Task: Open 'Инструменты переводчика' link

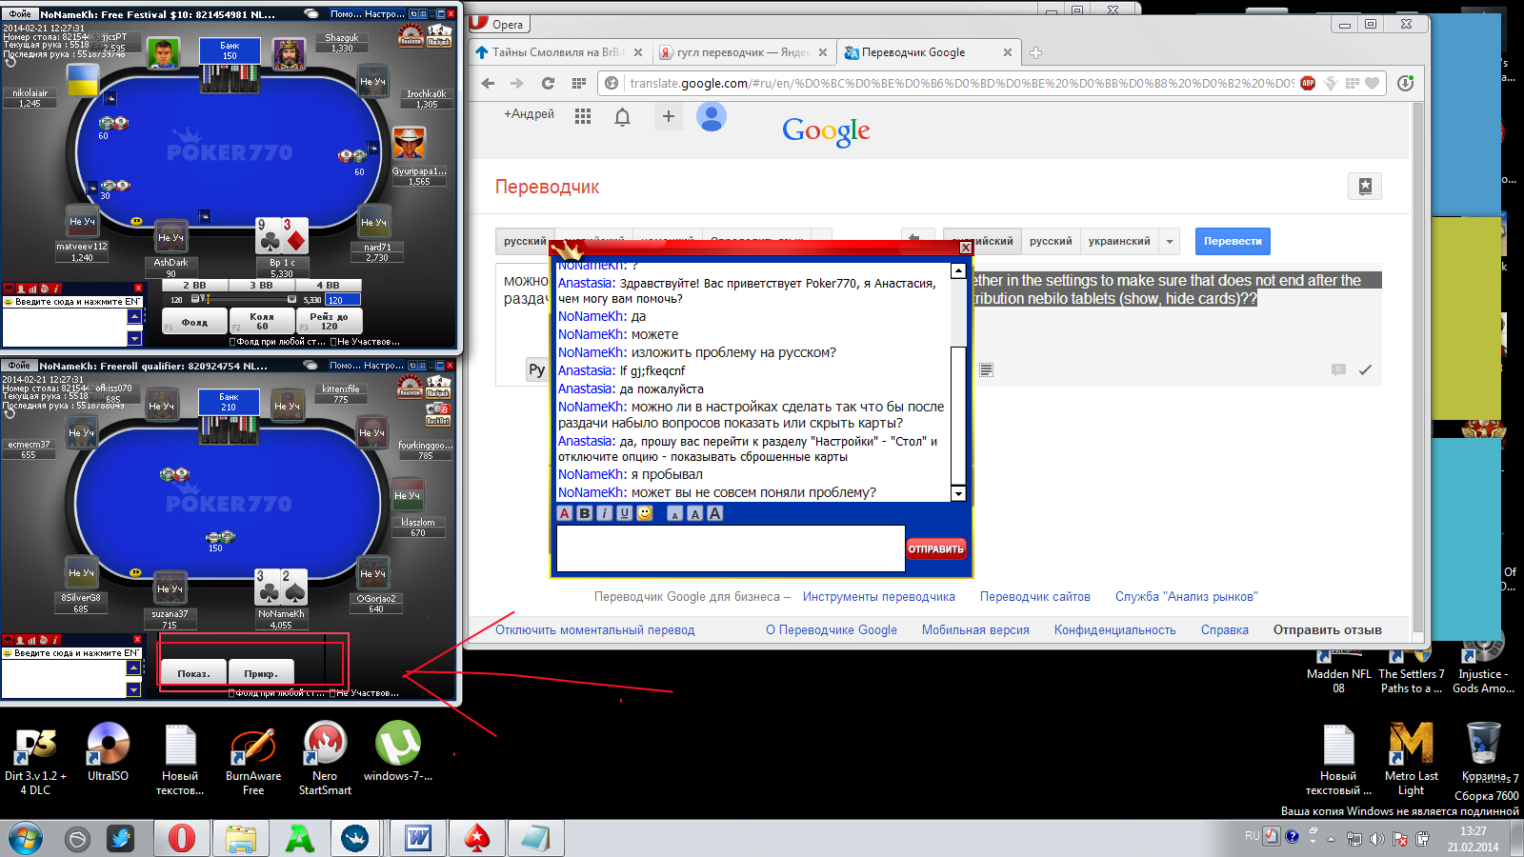Action: (878, 597)
